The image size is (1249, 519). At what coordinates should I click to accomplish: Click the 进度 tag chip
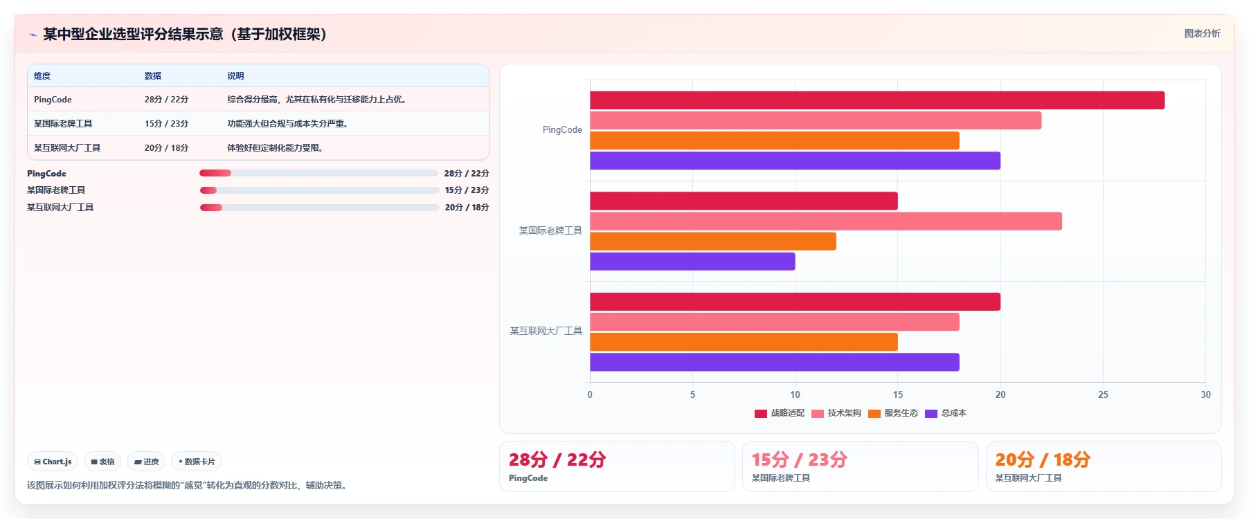coord(146,462)
